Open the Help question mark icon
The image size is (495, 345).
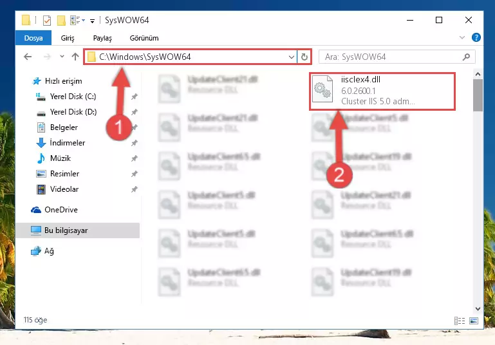tap(476, 37)
